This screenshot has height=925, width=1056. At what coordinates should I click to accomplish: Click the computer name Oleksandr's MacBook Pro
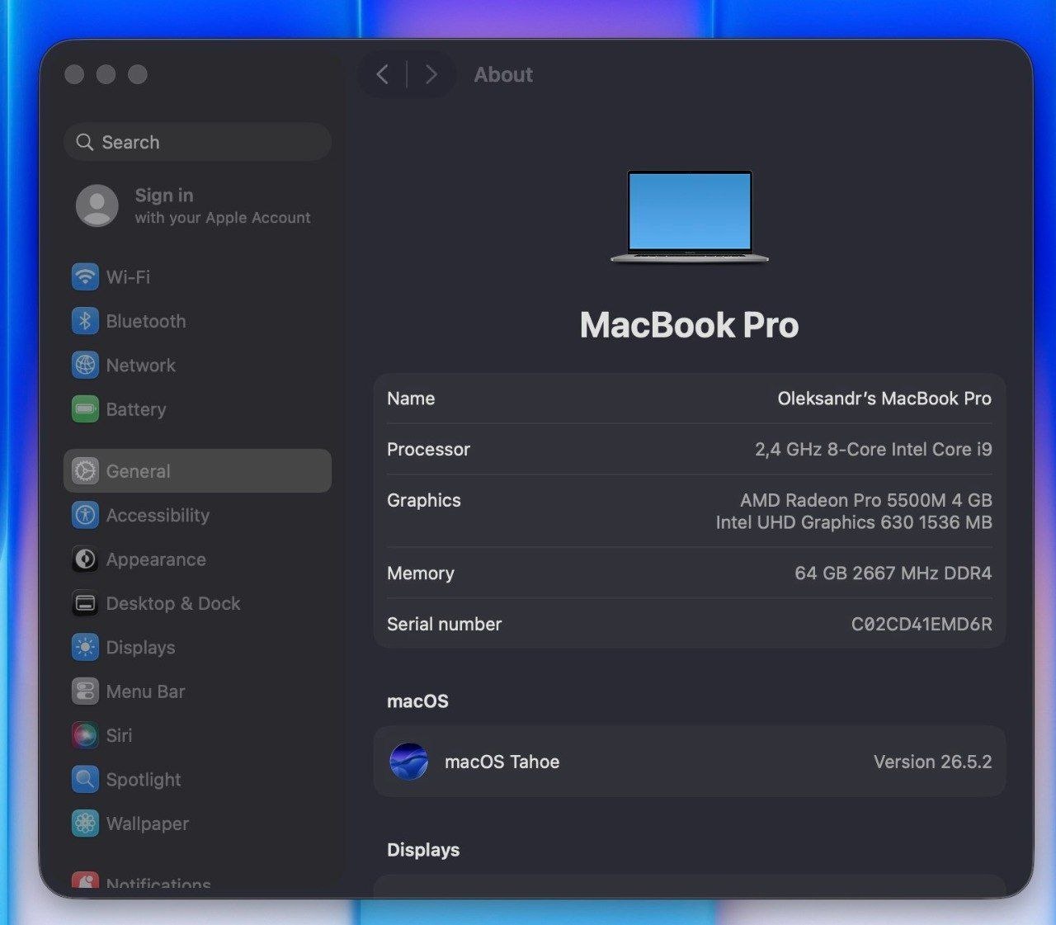[884, 399]
